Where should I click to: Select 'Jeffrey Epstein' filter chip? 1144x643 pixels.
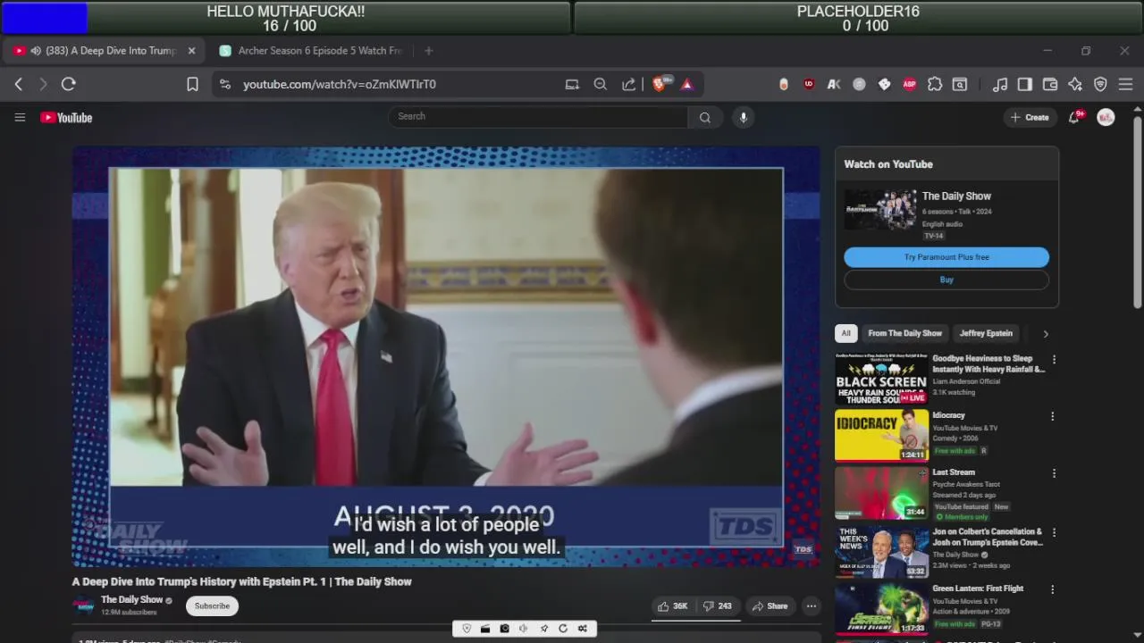[x=986, y=333]
